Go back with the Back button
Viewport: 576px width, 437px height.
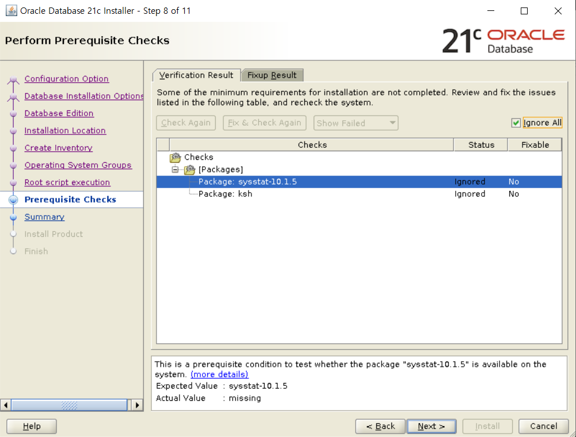380,426
